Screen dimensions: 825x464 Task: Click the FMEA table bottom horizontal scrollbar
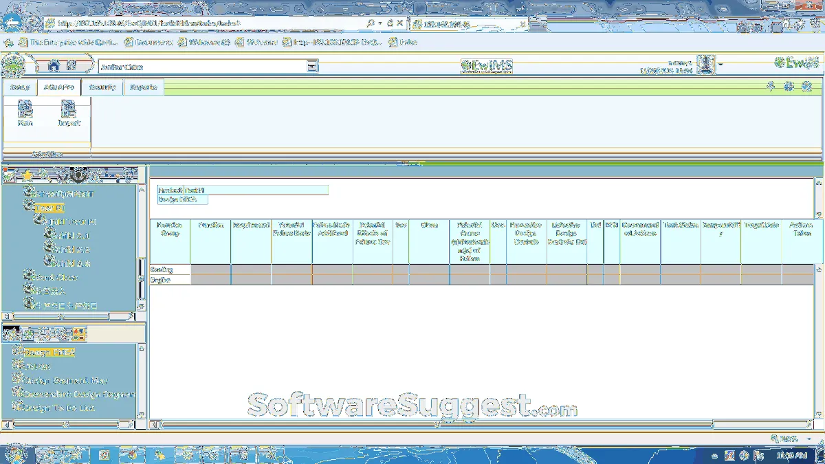[x=481, y=424]
